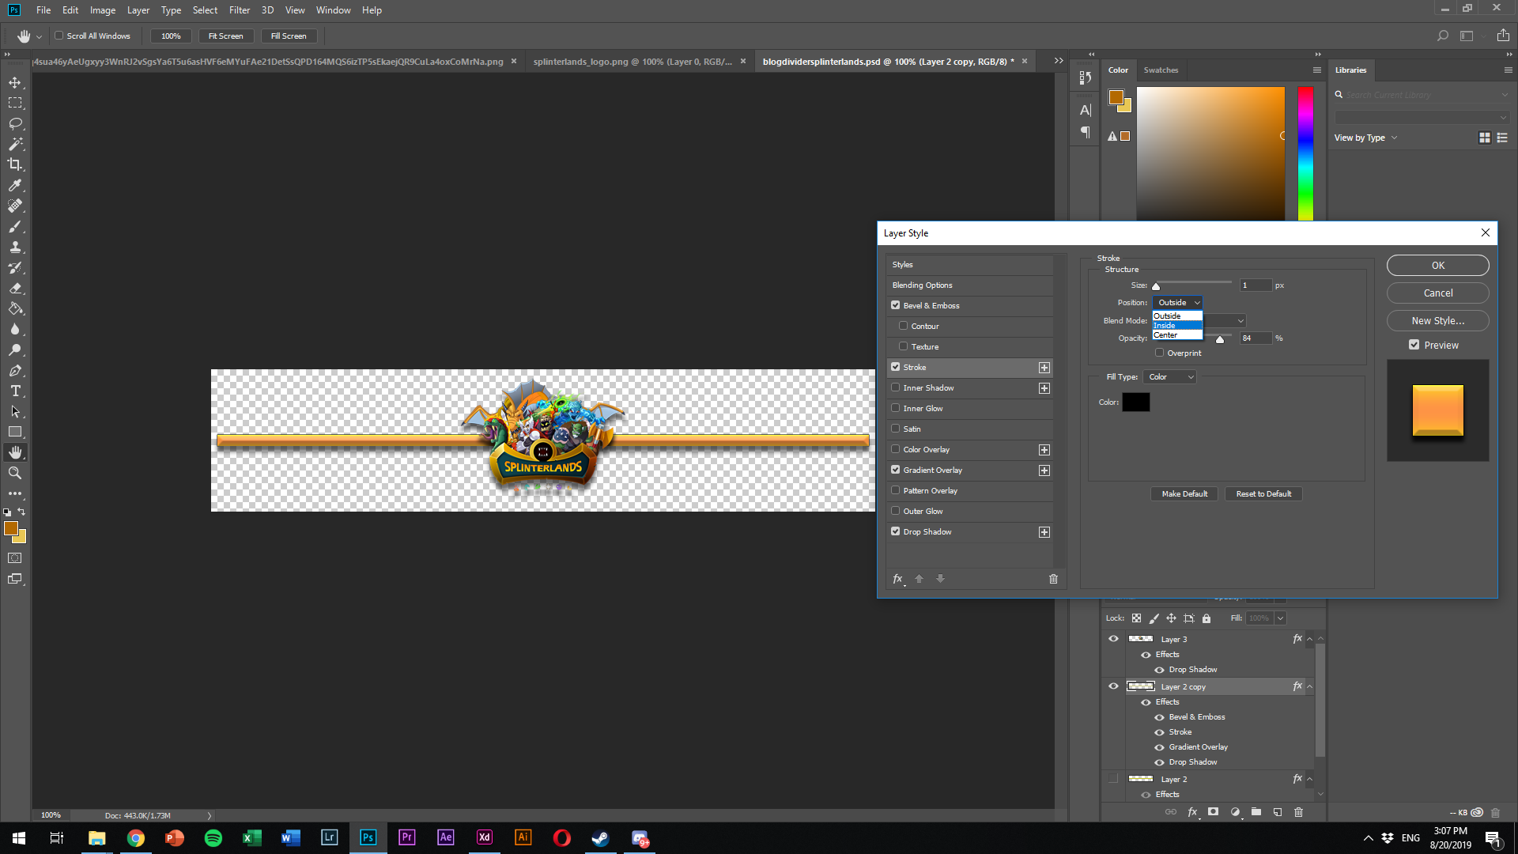This screenshot has width=1518, height=854.
Task: Open the Filter menu
Action: tap(240, 10)
